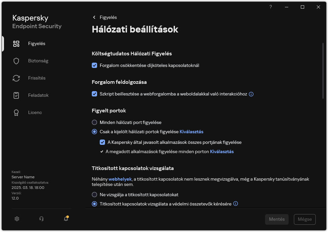Viewport: 328px width, 232px height.
Task: Uncheck Kaspersky által javasolt alkalmazások portjainak figyelése
Action: (x=102, y=142)
